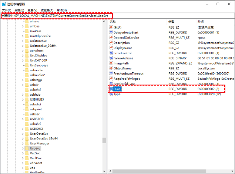Select the usbprint key label
The width and height of the screenshot is (235, 174).
(36, 109)
